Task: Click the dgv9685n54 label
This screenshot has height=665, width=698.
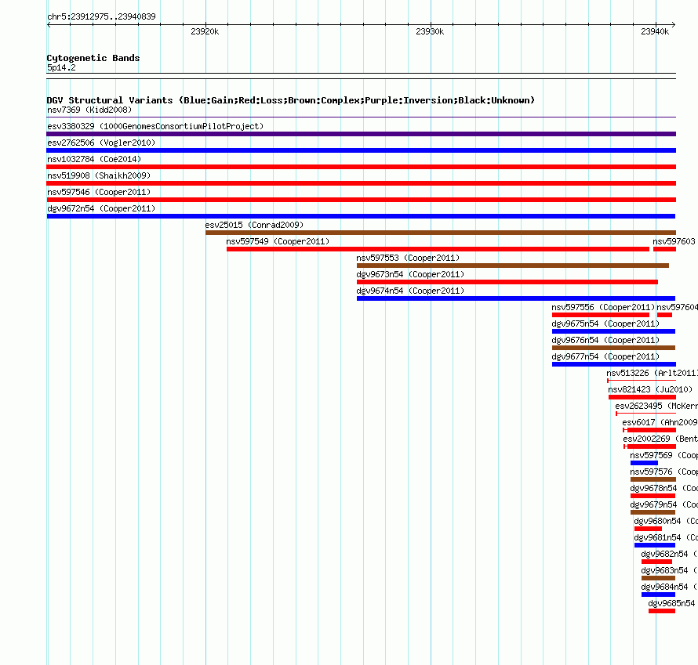Action: point(672,603)
